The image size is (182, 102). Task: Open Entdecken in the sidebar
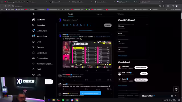39,25
